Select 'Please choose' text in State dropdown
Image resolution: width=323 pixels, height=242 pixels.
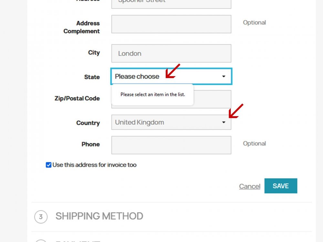coord(137,76)
